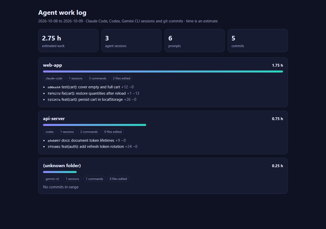Click commit hash e00ee64

(x=54, y=87)
